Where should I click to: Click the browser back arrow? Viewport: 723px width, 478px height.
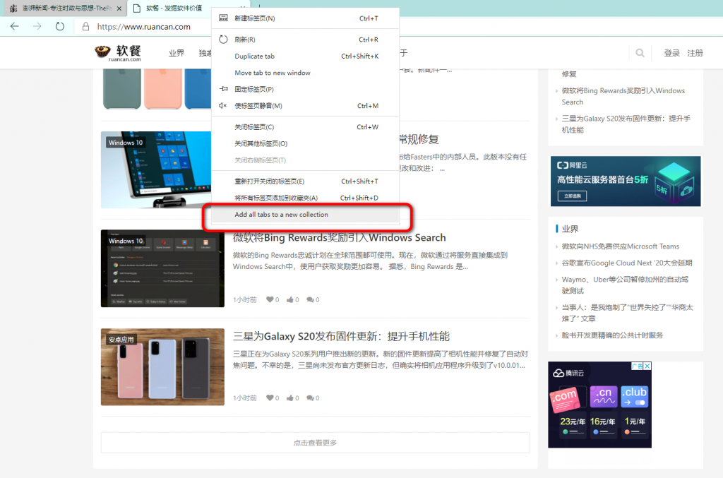click(14, 27)
